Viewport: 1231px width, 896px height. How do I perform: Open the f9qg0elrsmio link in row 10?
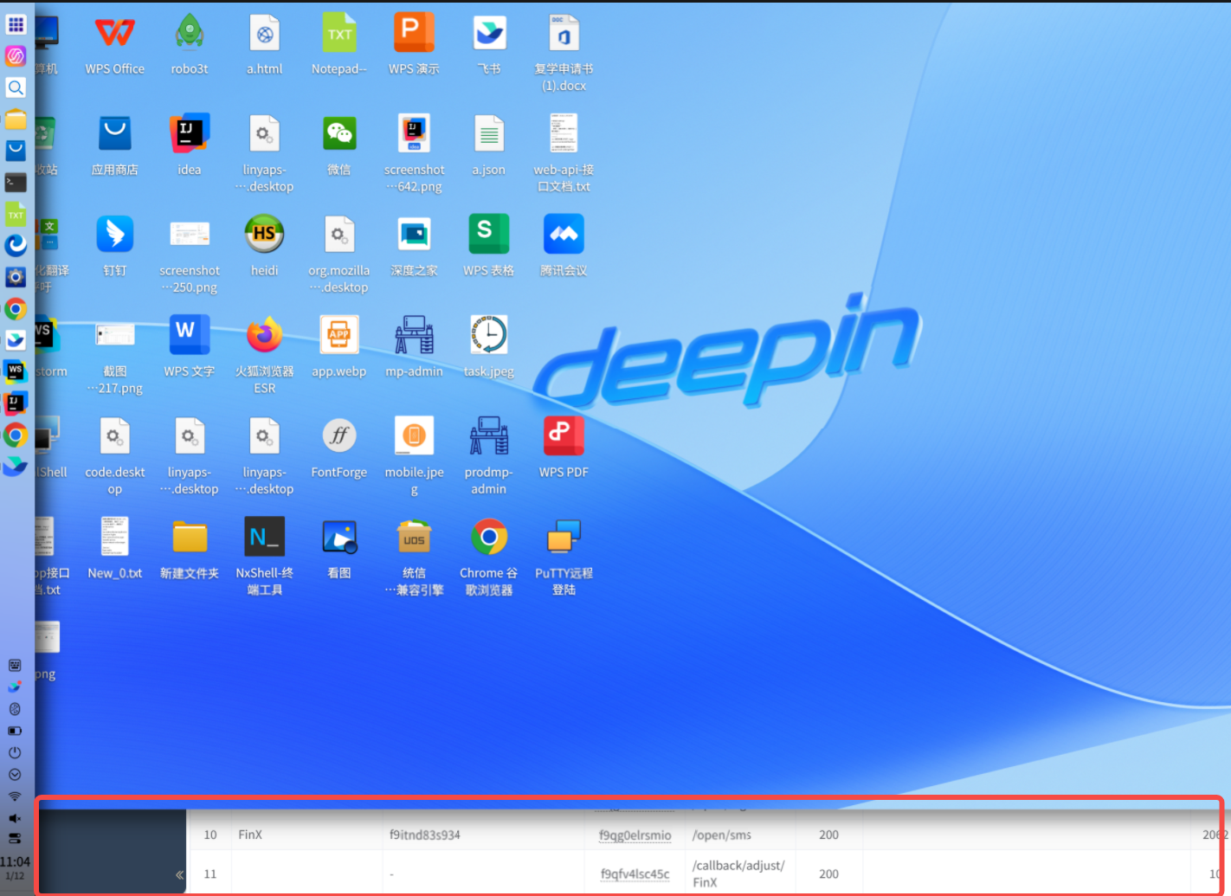point(635,835)
